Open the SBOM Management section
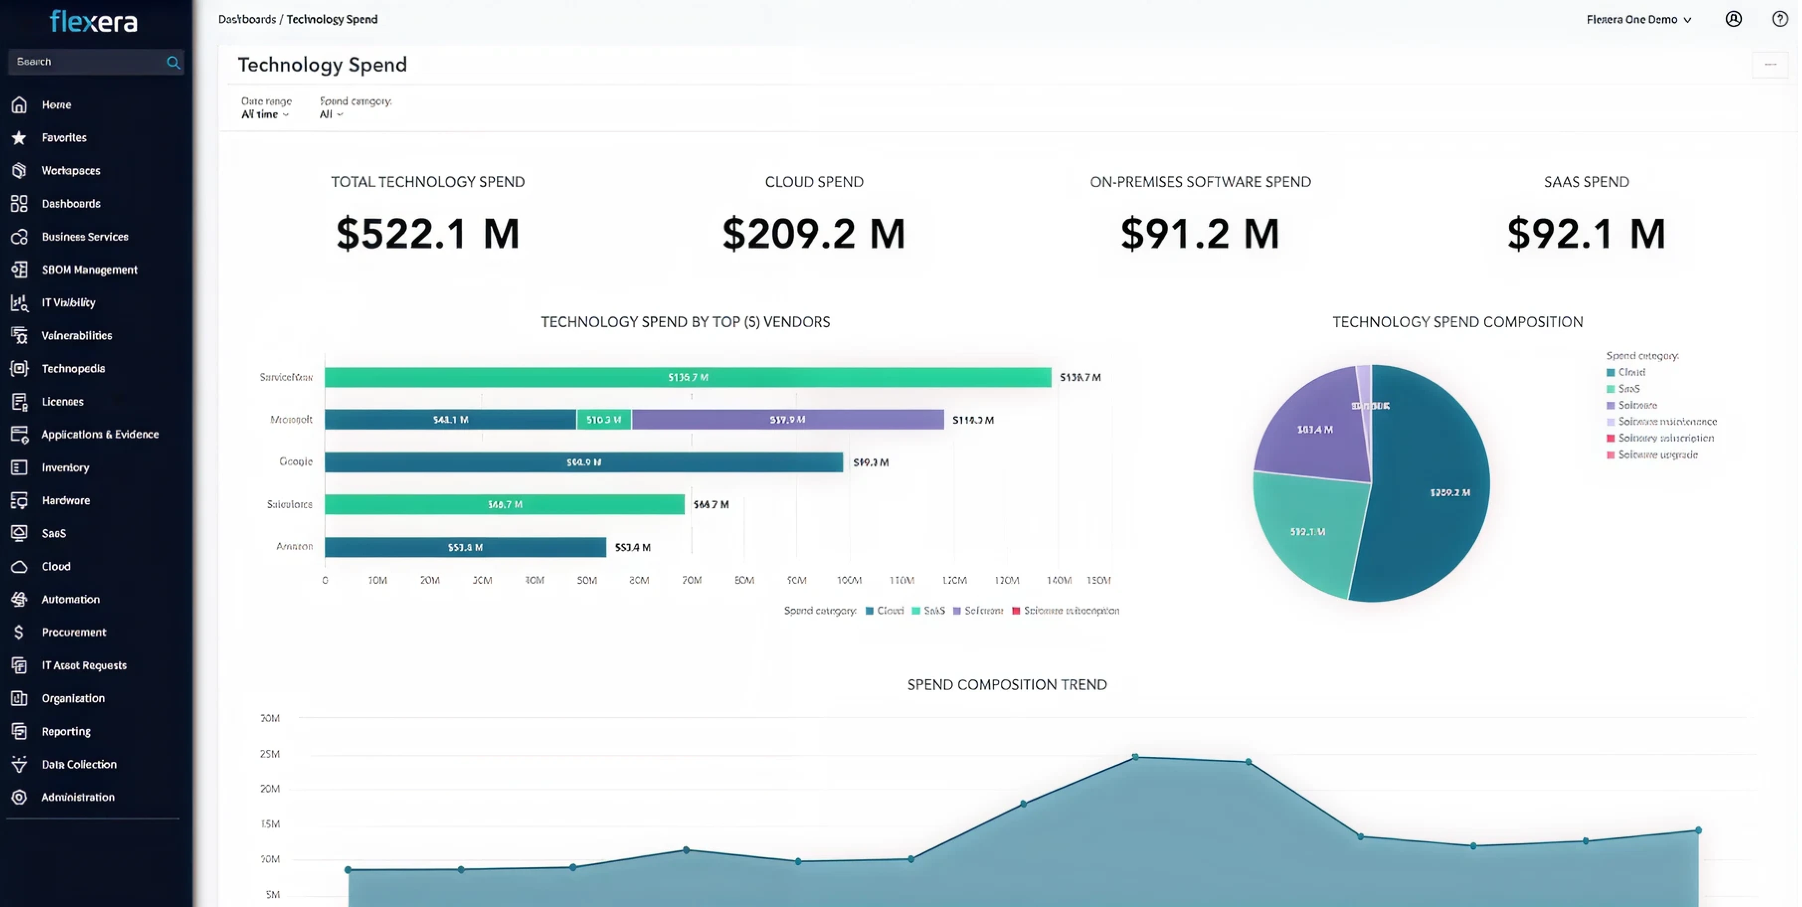The image size is (1802, 907). click(19, 269)
